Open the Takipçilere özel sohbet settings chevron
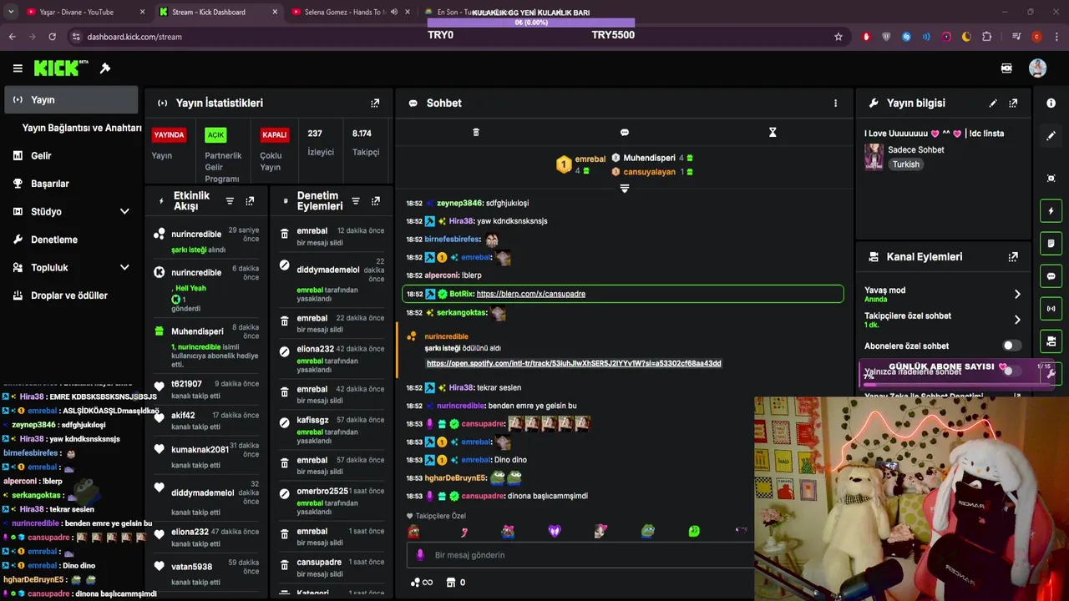This screenshot has width=1069, height=601. [1017, 320]
